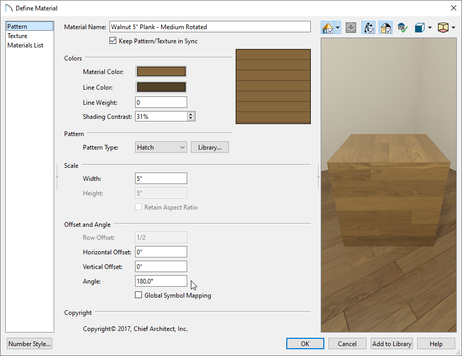Click the Material Color swatch

pos(161,71)
